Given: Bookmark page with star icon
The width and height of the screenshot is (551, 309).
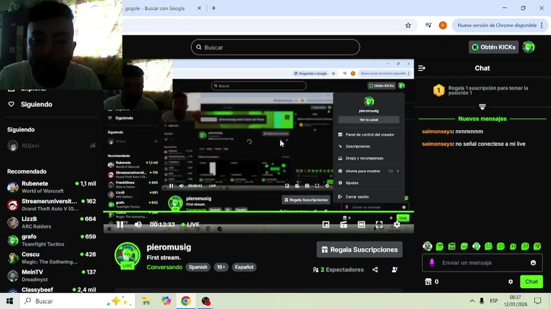Looking at the screenshot, I should [x=408, y=25].
